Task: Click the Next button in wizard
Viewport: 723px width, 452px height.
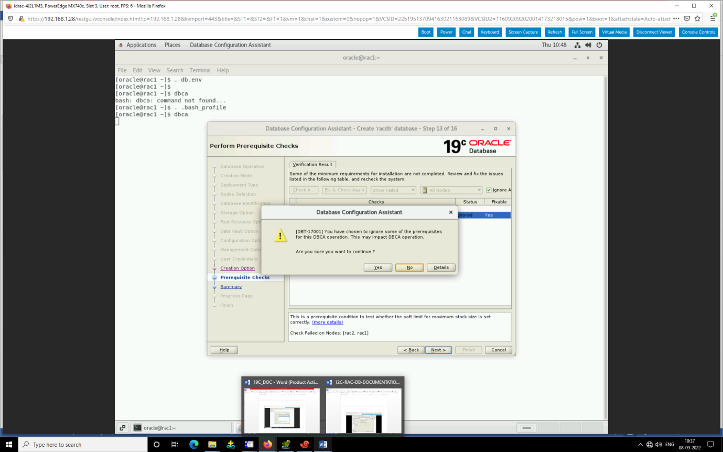Action: click(438, 350)
